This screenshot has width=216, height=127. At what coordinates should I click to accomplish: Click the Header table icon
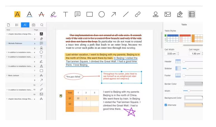(178, 61)
